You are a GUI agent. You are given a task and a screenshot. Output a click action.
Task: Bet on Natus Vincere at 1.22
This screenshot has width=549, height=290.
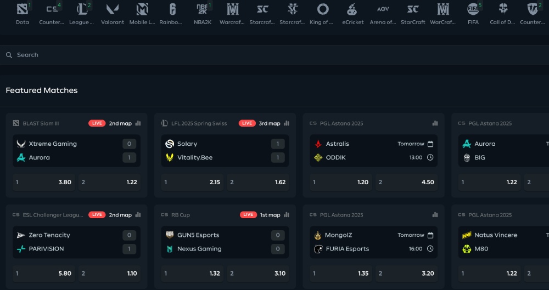coord(489,274)
